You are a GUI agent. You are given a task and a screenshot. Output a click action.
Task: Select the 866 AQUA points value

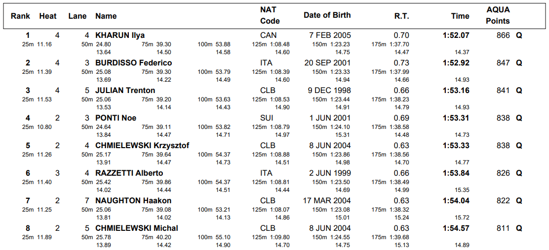(503, 35)
